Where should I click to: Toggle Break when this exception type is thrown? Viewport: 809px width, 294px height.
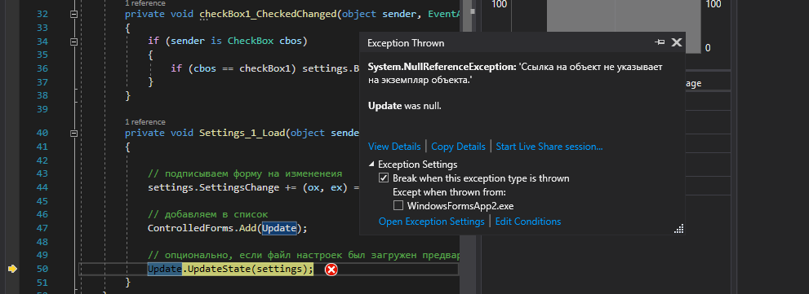tap(384, 178)
